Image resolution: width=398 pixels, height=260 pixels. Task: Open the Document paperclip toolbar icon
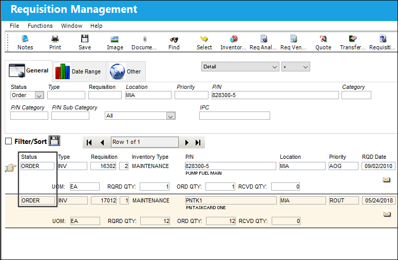point(144,39)
